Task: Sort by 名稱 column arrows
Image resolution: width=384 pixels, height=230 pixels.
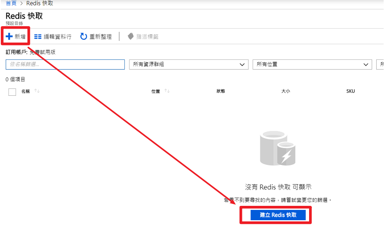Action: pyautogui.click(x=37, y=91)
